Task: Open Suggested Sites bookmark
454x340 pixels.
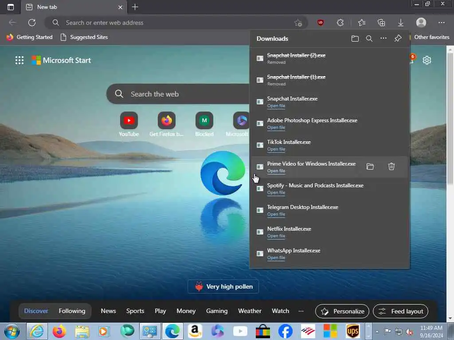Action: click(x=84, y=37)
